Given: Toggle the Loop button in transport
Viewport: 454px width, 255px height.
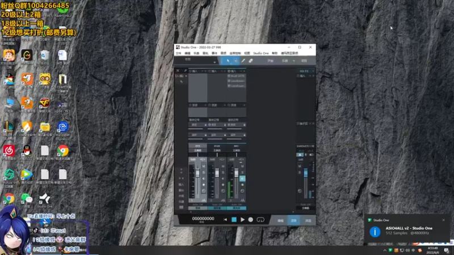Looking at the screenshot, I should (x=260, y=220).
